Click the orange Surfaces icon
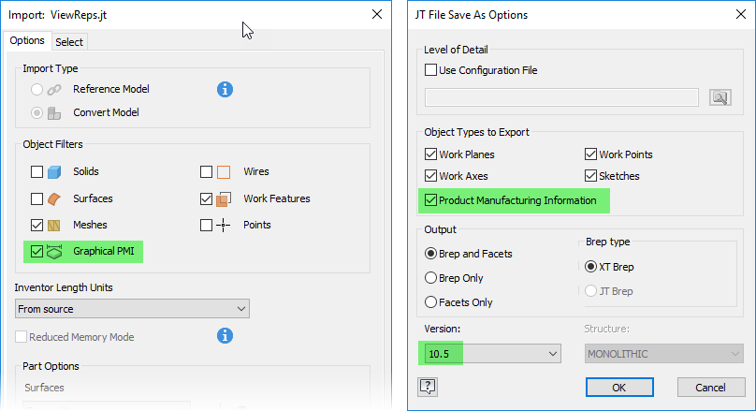The width and height of the screenshot is (756, 411). (55, 198)
